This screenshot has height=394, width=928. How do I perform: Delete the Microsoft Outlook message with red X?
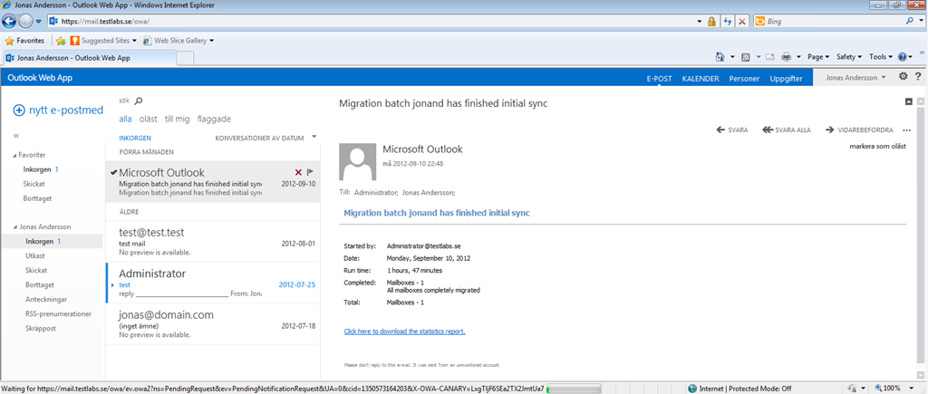[x=298, y=172]
